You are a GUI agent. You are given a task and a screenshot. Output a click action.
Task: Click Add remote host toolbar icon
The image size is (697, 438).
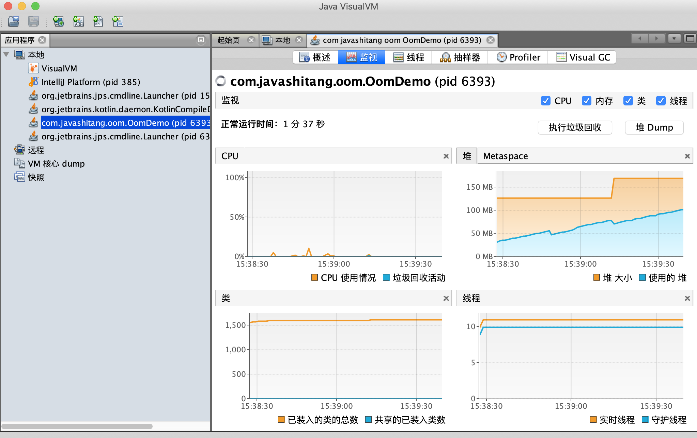pyautogui.click(x=59, y=21)
